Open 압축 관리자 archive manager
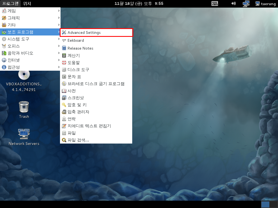Viewport: 278px width, 208px height. pyautogui.click(x=96, y=112)
